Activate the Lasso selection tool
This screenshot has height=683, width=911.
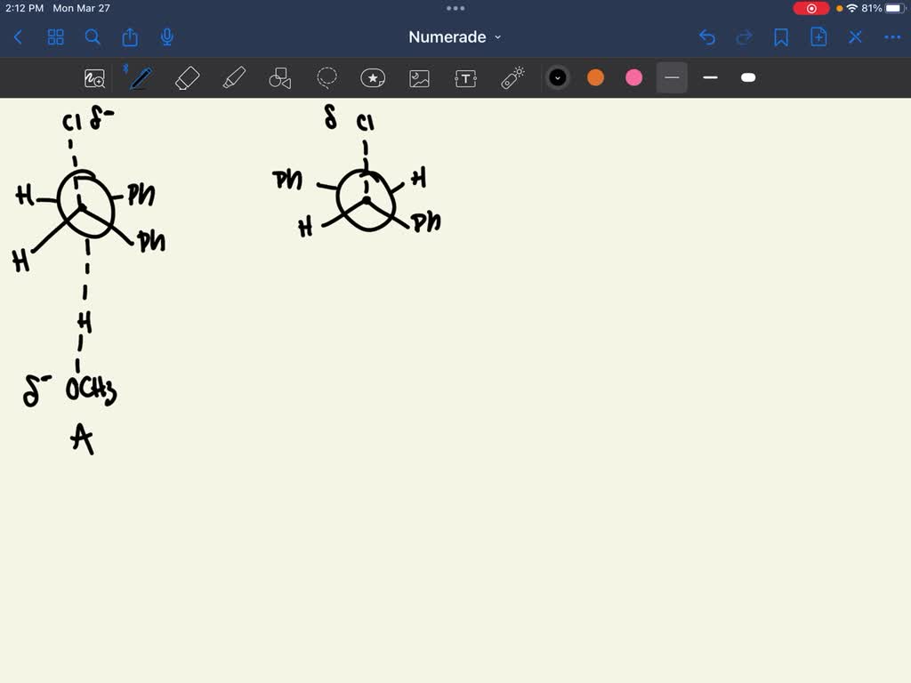(327, 78)
